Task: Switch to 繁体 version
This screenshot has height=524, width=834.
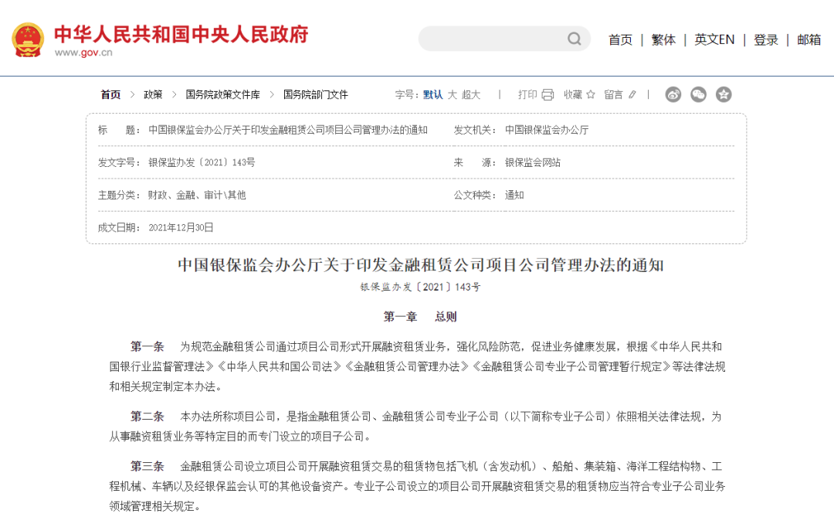Action: (x=663, y=39)
